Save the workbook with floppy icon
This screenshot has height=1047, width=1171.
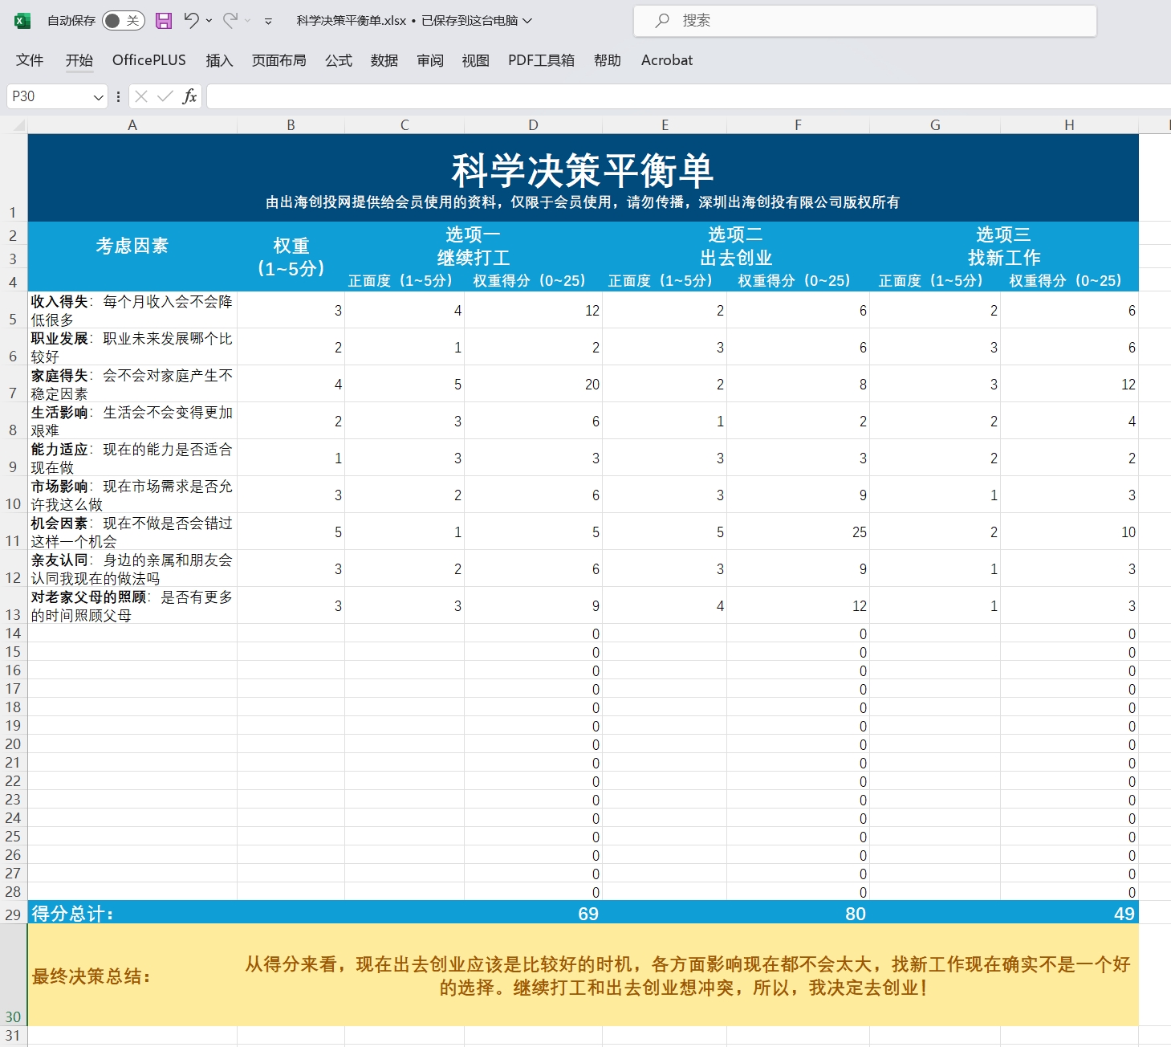[x=164, y=21]
